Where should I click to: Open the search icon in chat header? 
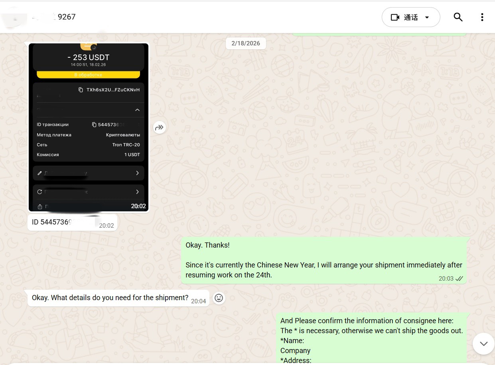click(x=458, y=17)
